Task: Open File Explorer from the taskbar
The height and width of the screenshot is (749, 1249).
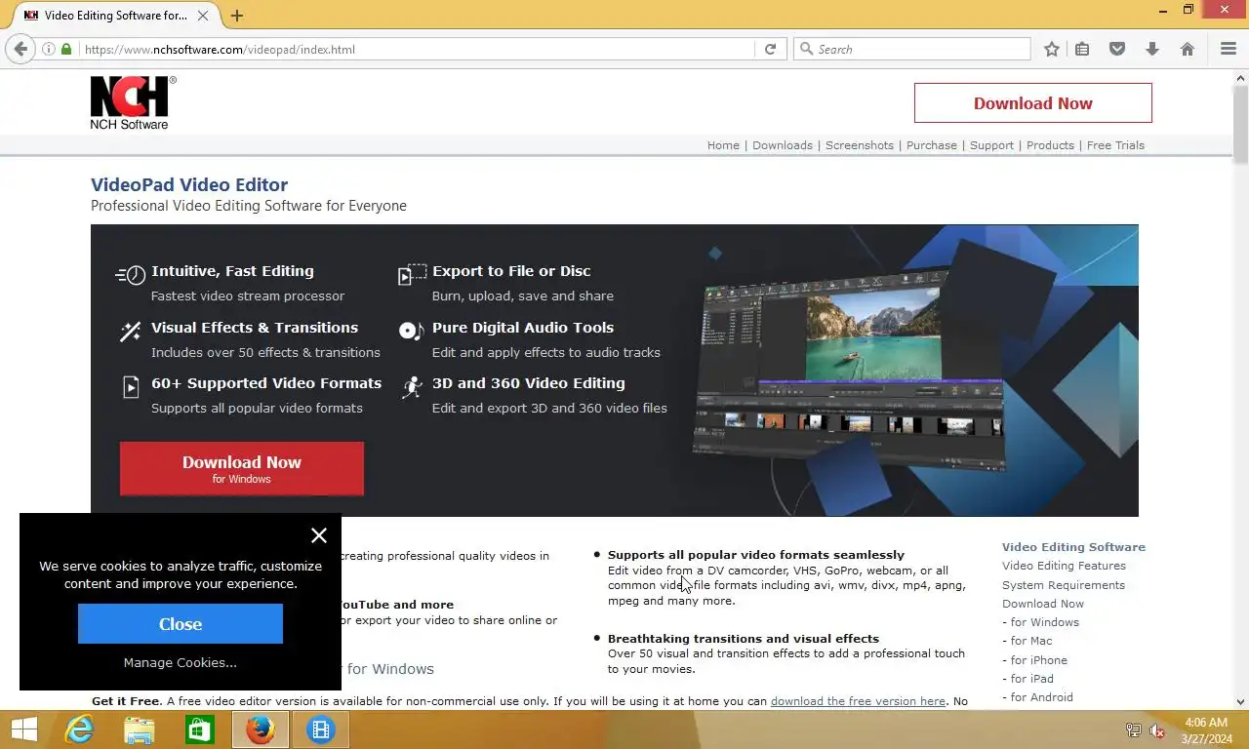Action: (x=140, y=729)
